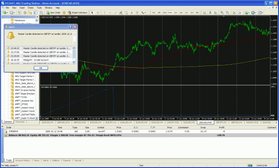
Task: Open the chart Templates icon
Action: point(260,12)
